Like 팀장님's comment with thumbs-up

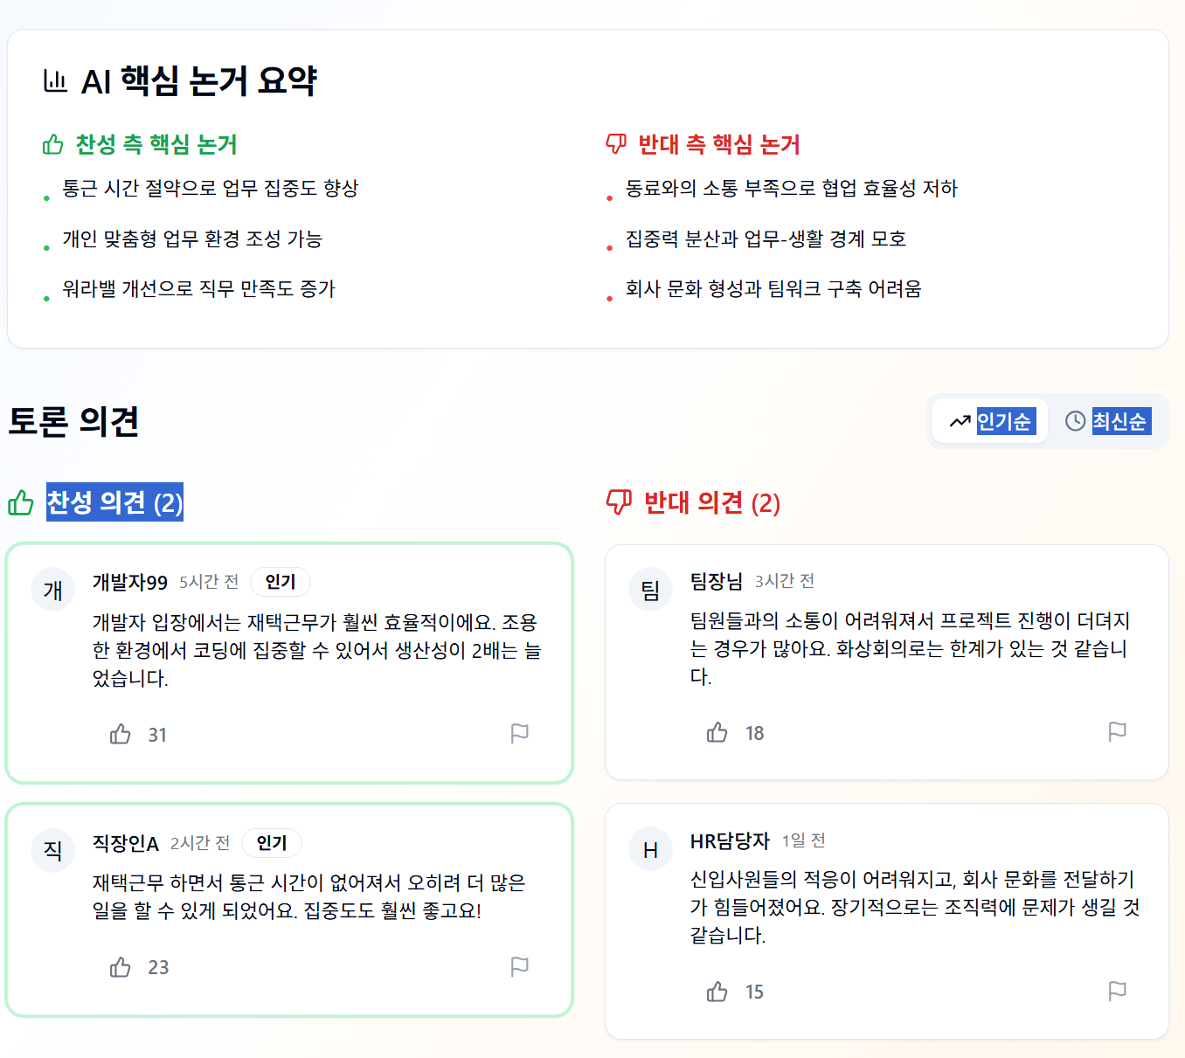(717, 733)
